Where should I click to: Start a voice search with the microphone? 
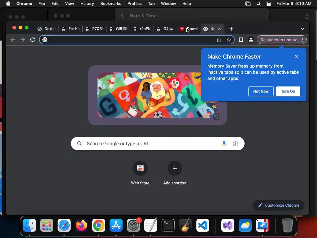tap(224, 143)
